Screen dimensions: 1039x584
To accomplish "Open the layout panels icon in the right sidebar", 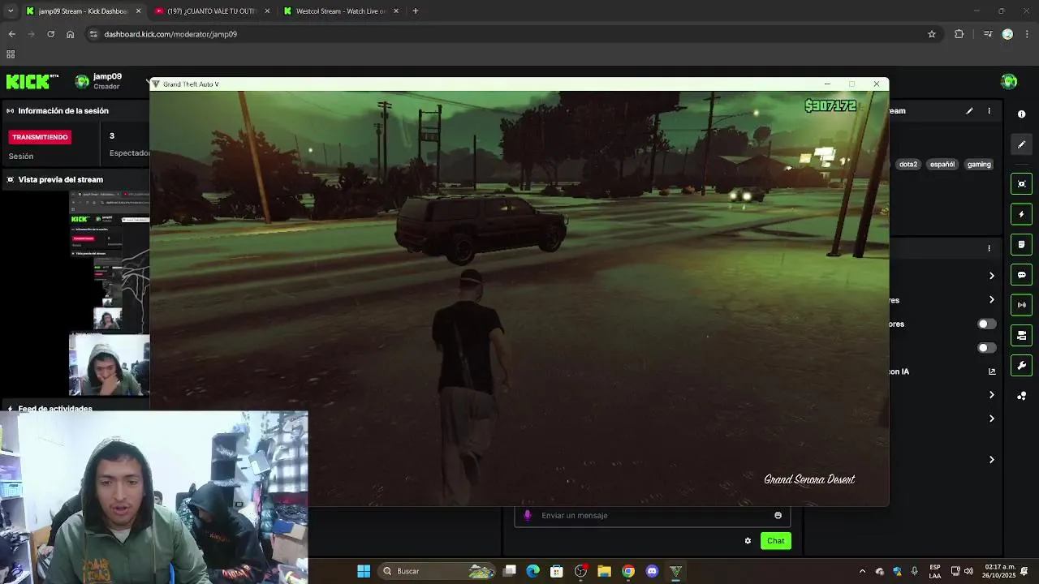I will pyautogui.click(x=1022, y=335).
